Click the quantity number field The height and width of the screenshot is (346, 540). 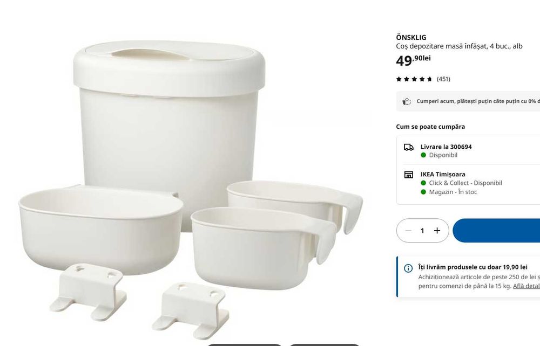click(x=422, y=231)
